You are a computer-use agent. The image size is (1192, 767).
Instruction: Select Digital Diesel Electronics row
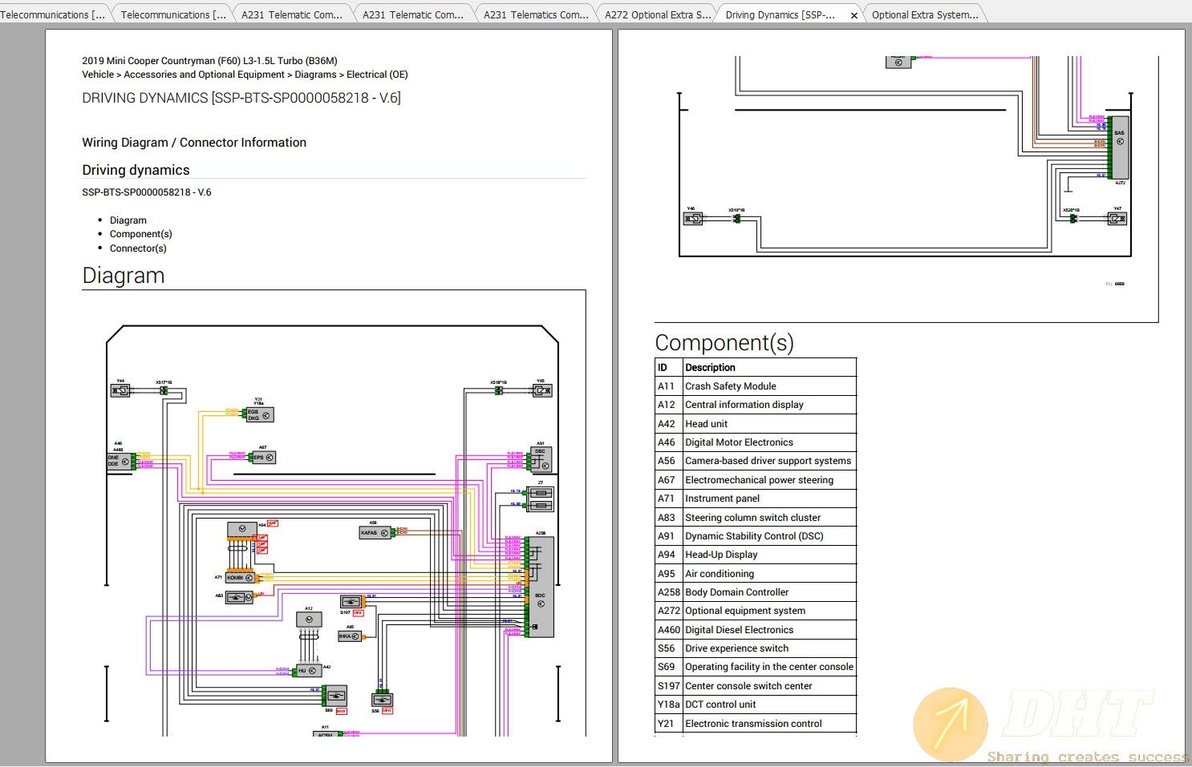tap(756, 630)
